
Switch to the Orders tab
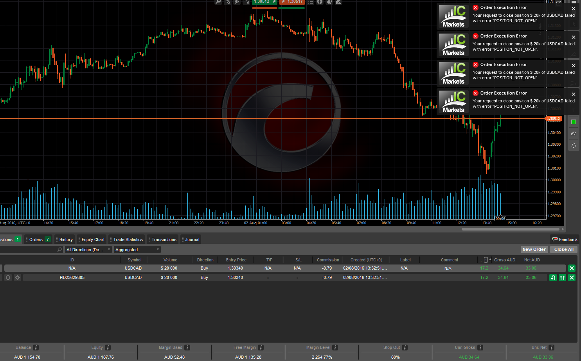[38, 239]
